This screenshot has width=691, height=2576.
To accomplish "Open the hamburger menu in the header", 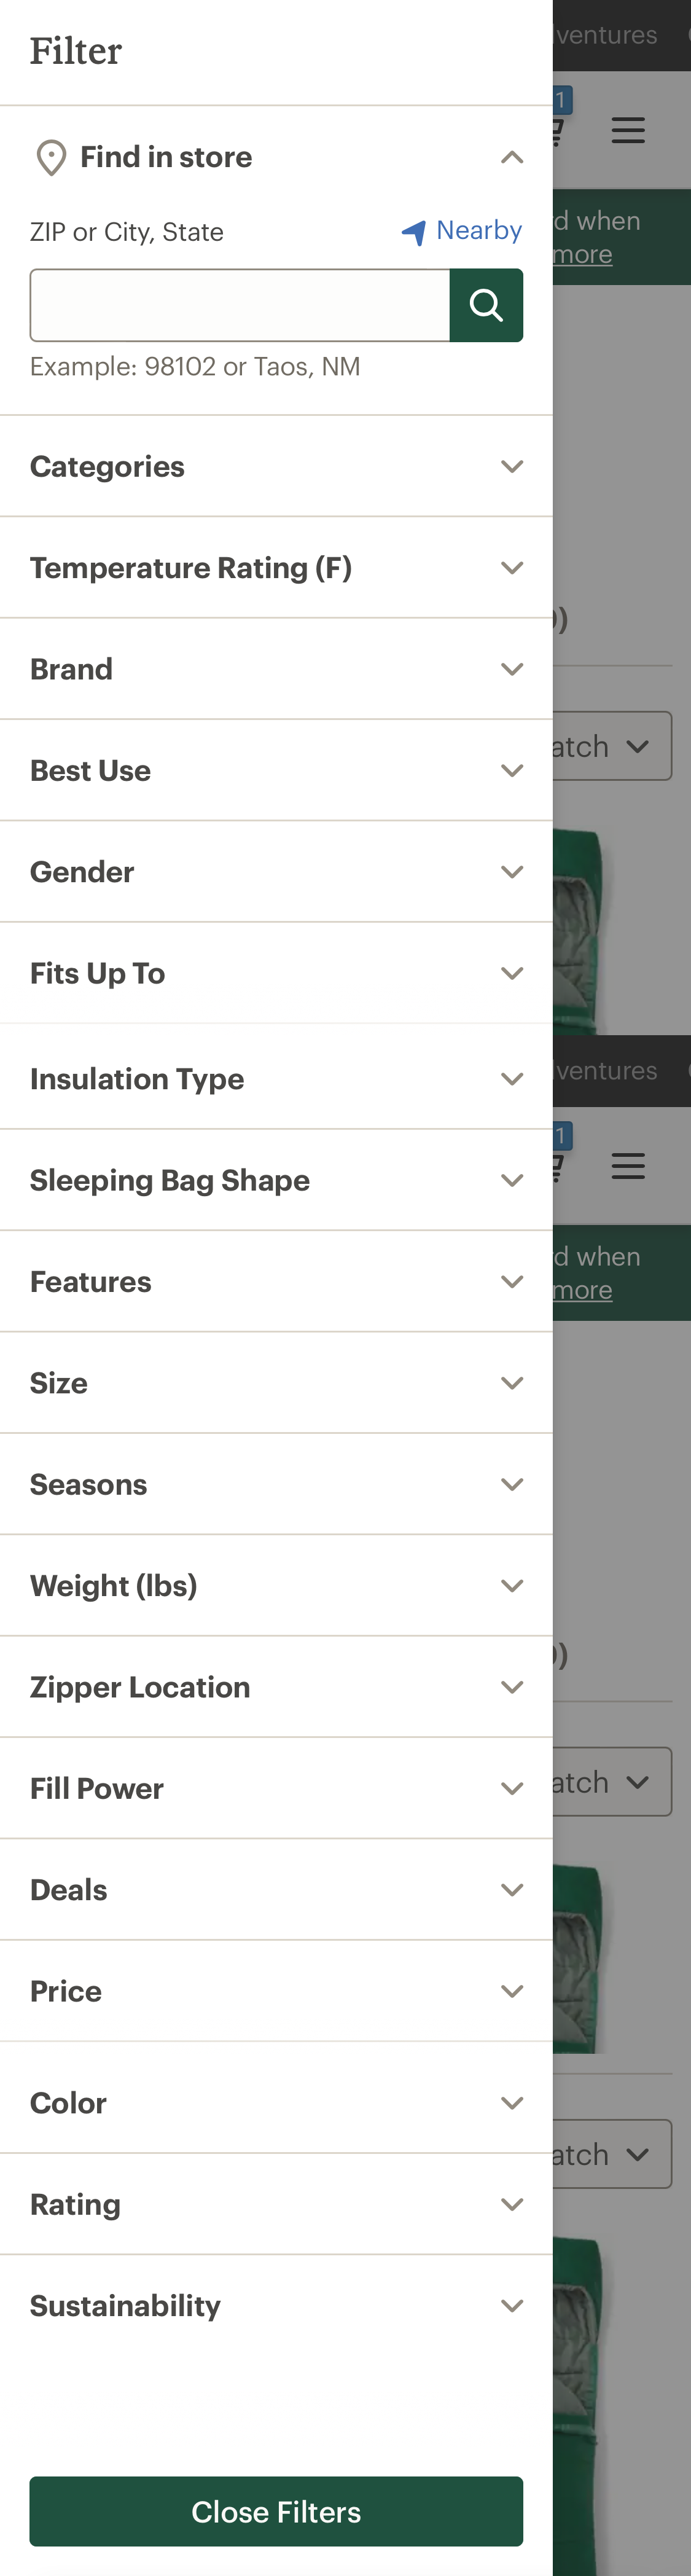I will coord(628,130).
